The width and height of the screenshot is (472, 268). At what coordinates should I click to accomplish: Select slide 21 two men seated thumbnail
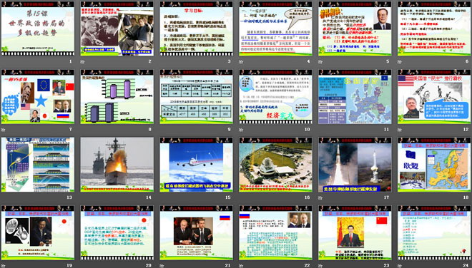pyautogui.click(x=196, y=232)
